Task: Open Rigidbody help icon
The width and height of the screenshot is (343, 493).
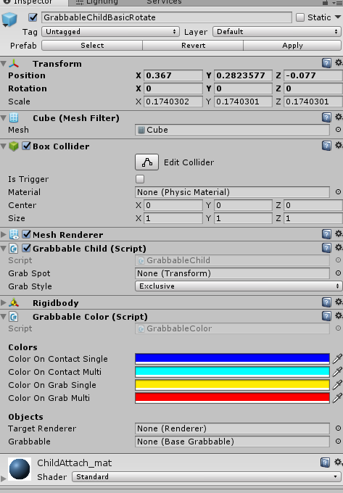Action: coord(326,302)
